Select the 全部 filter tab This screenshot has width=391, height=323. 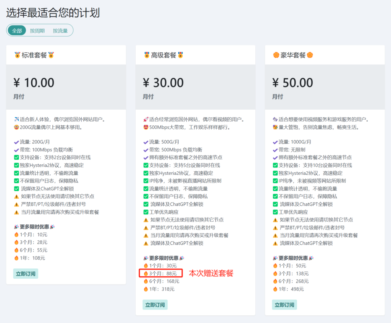pos(16,30)
